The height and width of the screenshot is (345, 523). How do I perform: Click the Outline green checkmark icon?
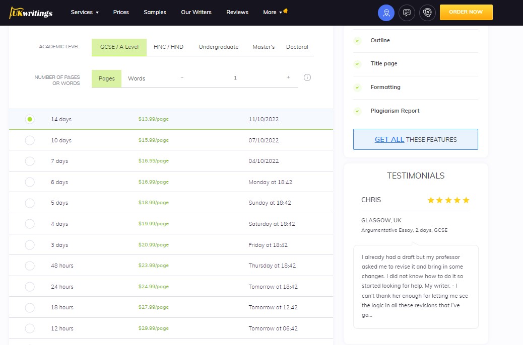tap(357, 41)
